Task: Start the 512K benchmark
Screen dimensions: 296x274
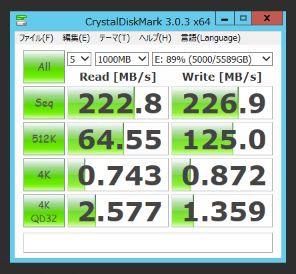Action: 44,139
